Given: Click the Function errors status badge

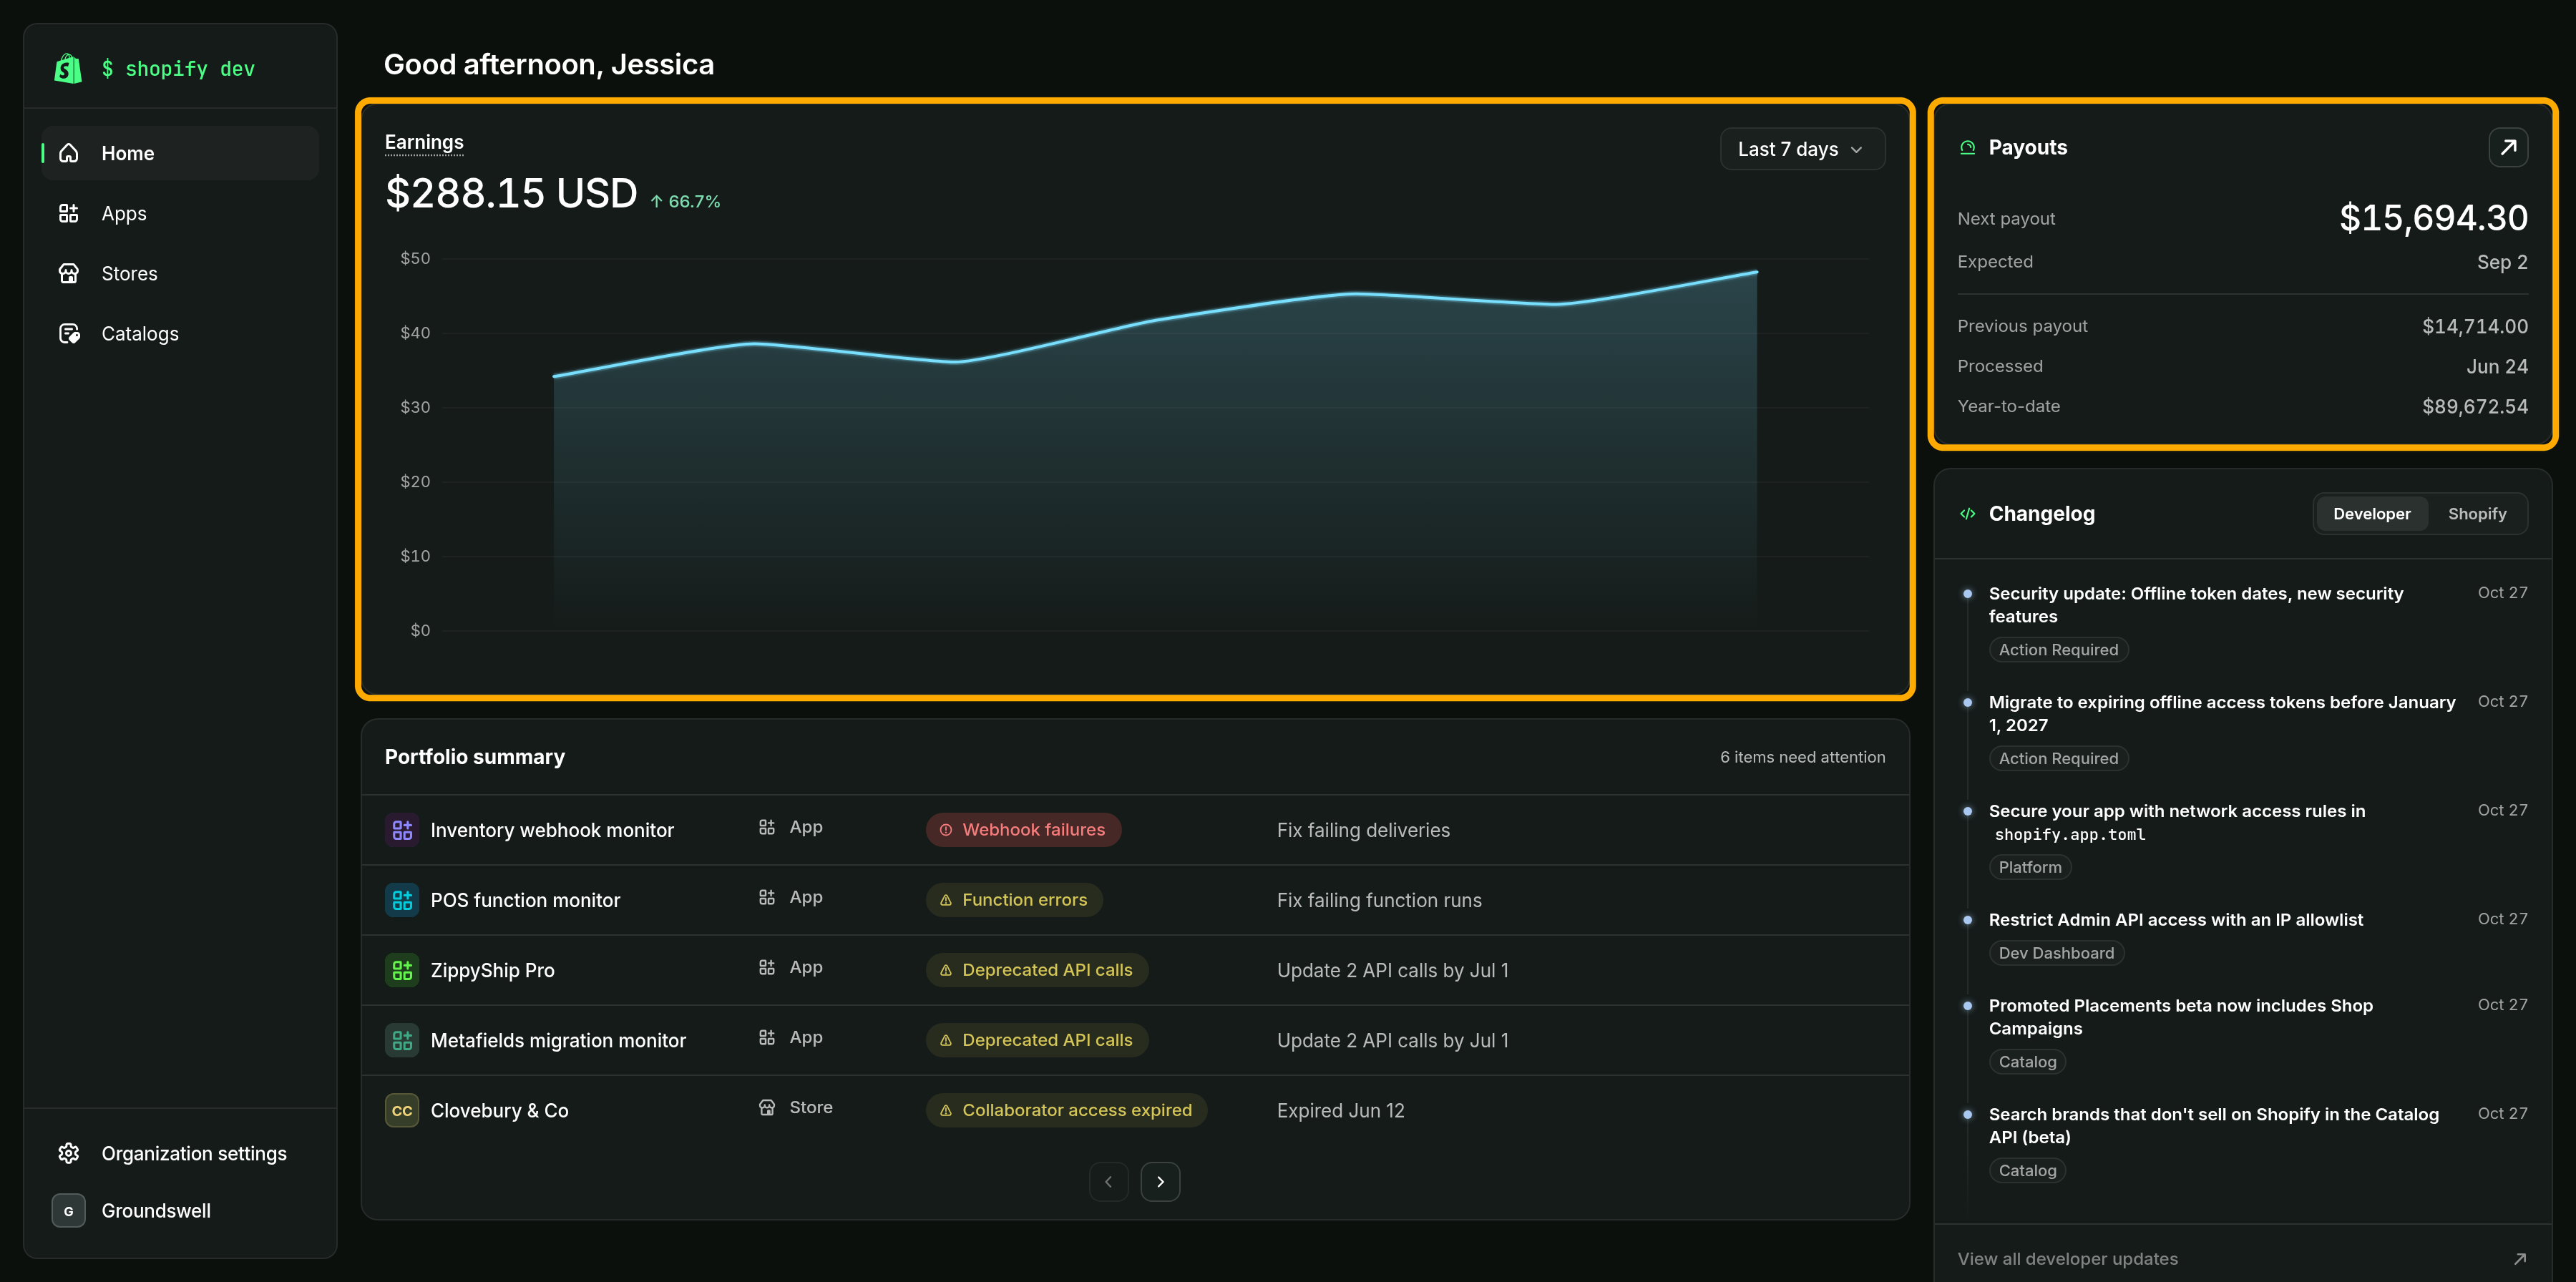Looking at the screenshot, I should (x=1014, y=900).
